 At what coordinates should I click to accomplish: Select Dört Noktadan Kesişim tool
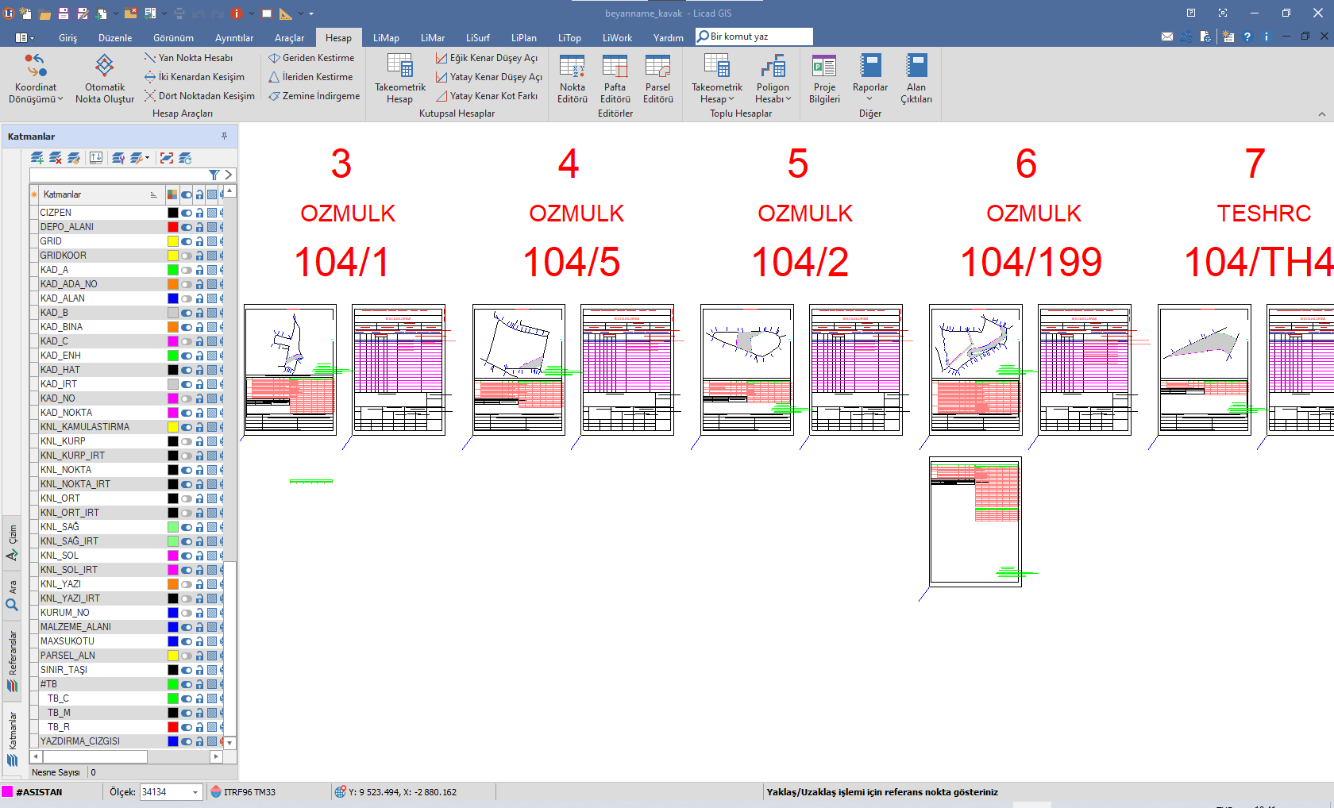(199, 96)
